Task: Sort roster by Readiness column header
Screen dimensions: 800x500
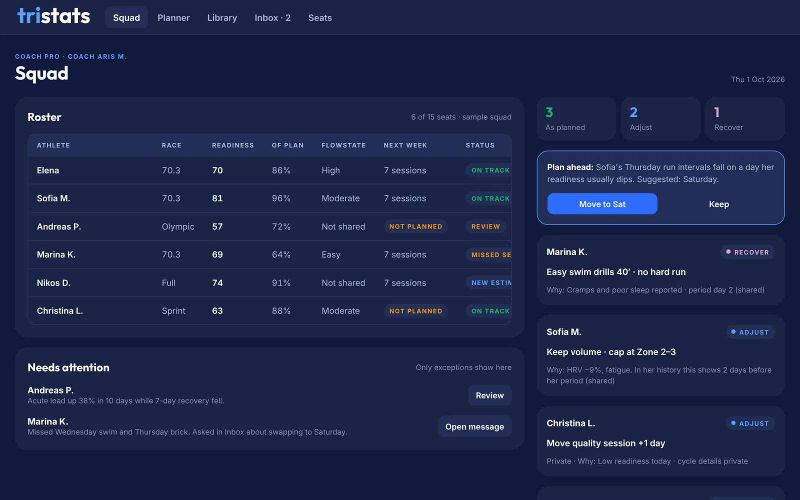Action: click(232, 145)
